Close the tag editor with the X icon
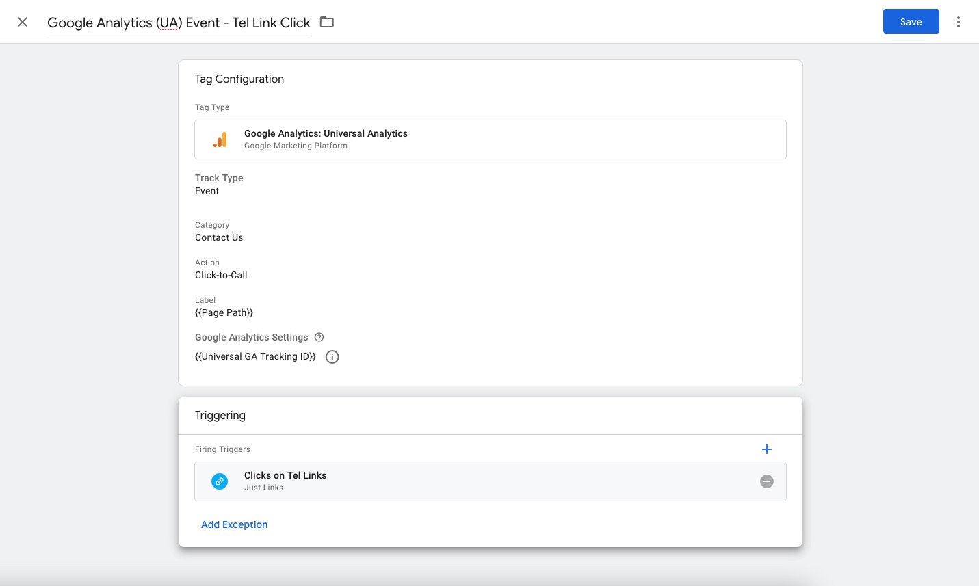Viewport: 979px width, 586px height. point(23,22)
